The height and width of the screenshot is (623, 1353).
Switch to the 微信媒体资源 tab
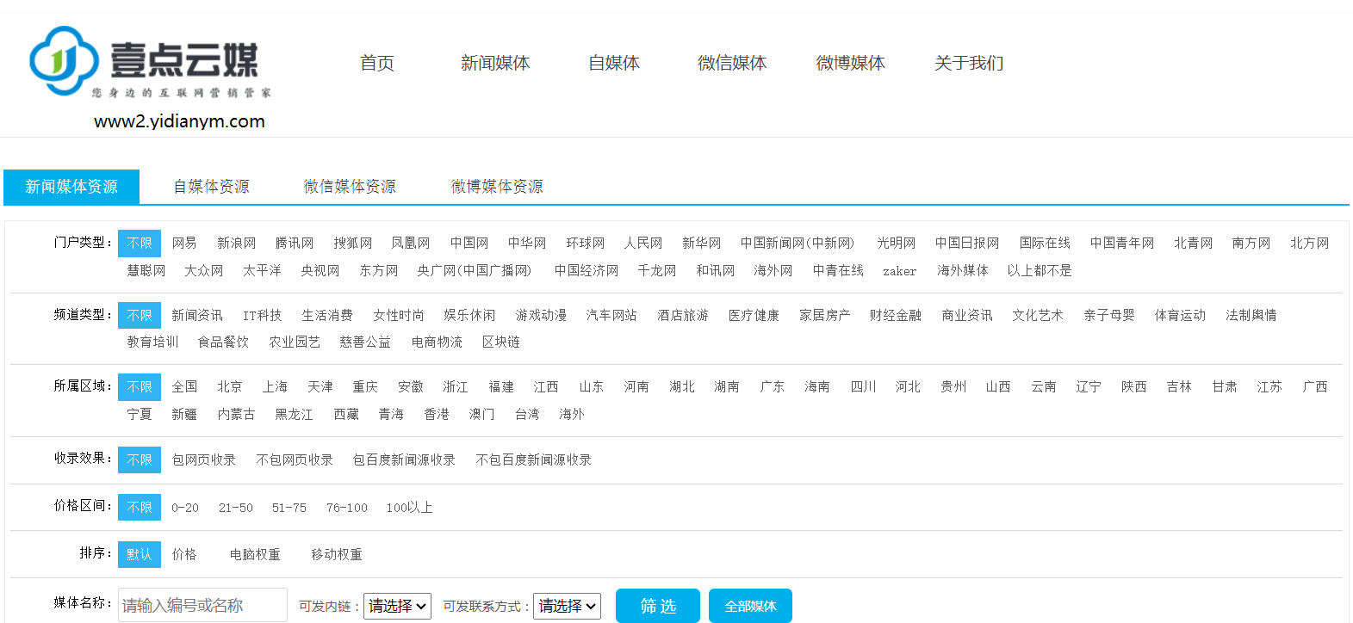tap(350, 187)
